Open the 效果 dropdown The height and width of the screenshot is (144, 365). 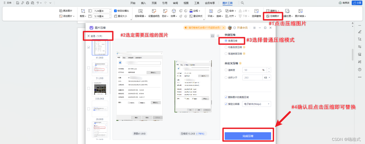point(174,16)
